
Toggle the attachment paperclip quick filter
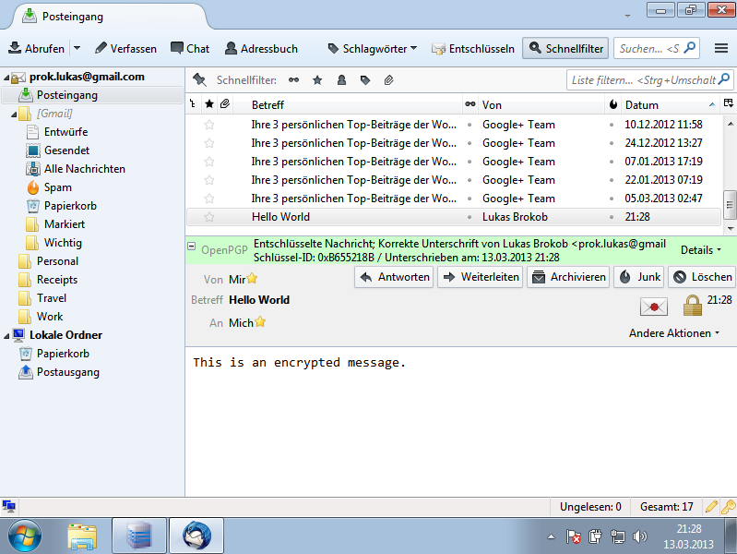(x=388, y=80)
